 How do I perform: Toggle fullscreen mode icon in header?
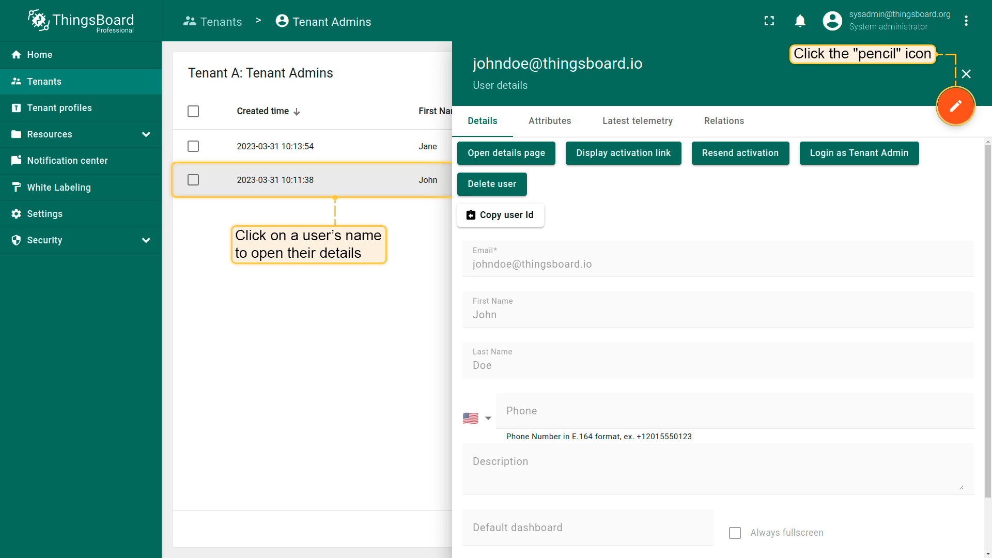click(x=769, y=21)
